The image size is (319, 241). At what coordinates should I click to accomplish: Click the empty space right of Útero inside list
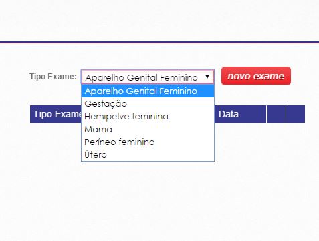(161, 155)
